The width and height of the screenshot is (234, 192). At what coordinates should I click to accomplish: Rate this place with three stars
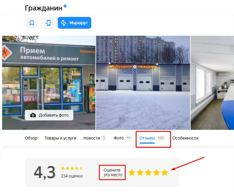(x=148, y=173)
